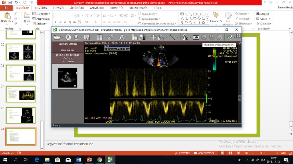Click the Alaphelyzet reset button
Screen dimensions: 293x164
[41, 19]
